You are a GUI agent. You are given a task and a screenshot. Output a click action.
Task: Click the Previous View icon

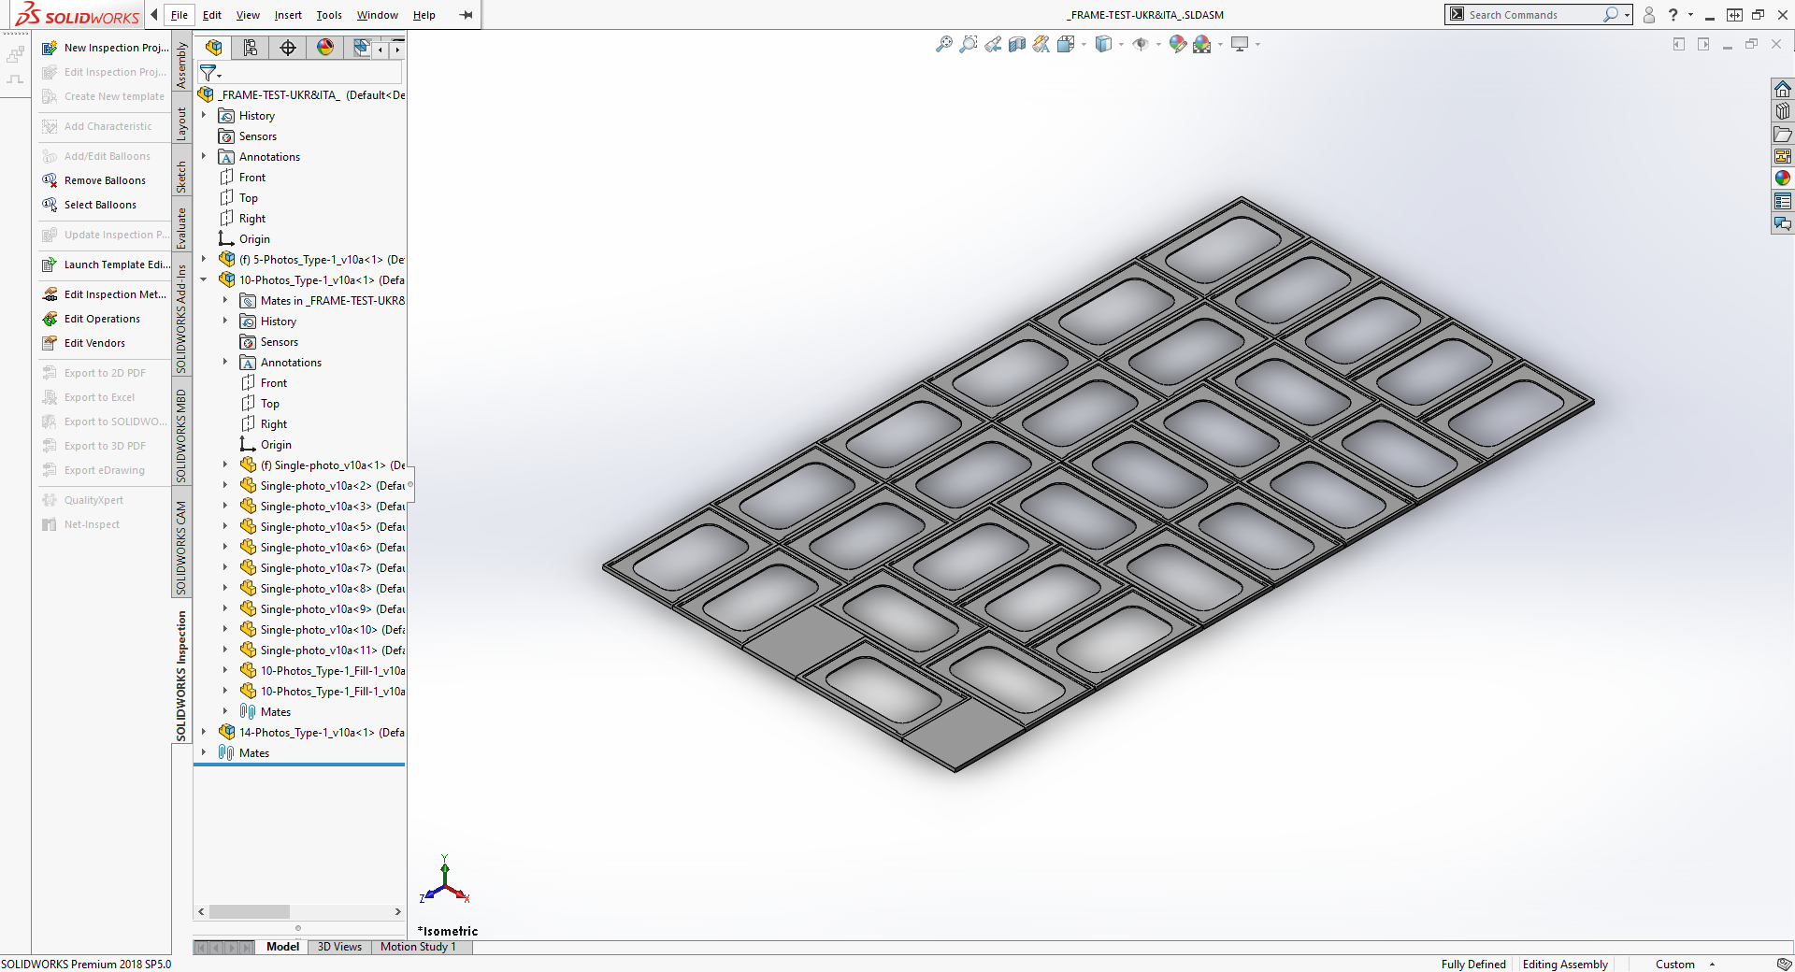pos(993,44)
